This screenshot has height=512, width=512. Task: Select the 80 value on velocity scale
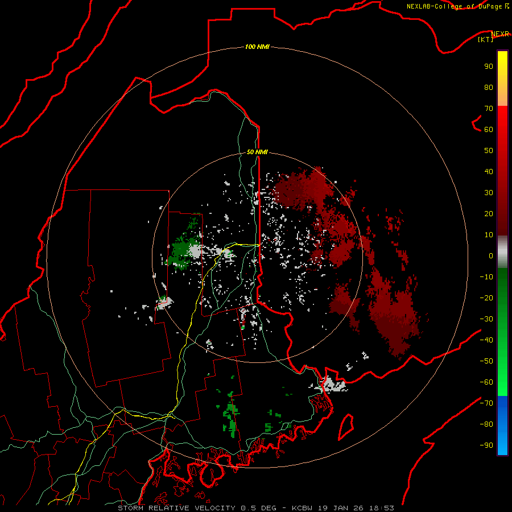tap(489, 87)
